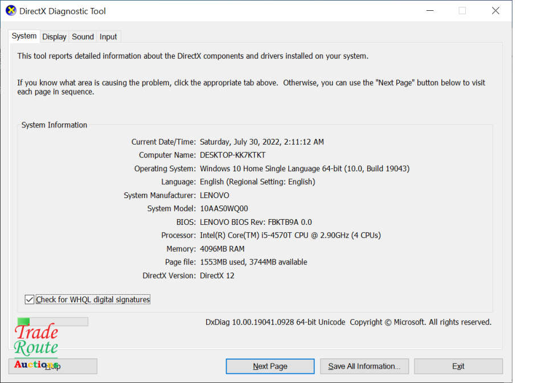Minimize the DirectX Diagnostic Tool window
This screenshot has height=383, width=541.
pos(429,11)
